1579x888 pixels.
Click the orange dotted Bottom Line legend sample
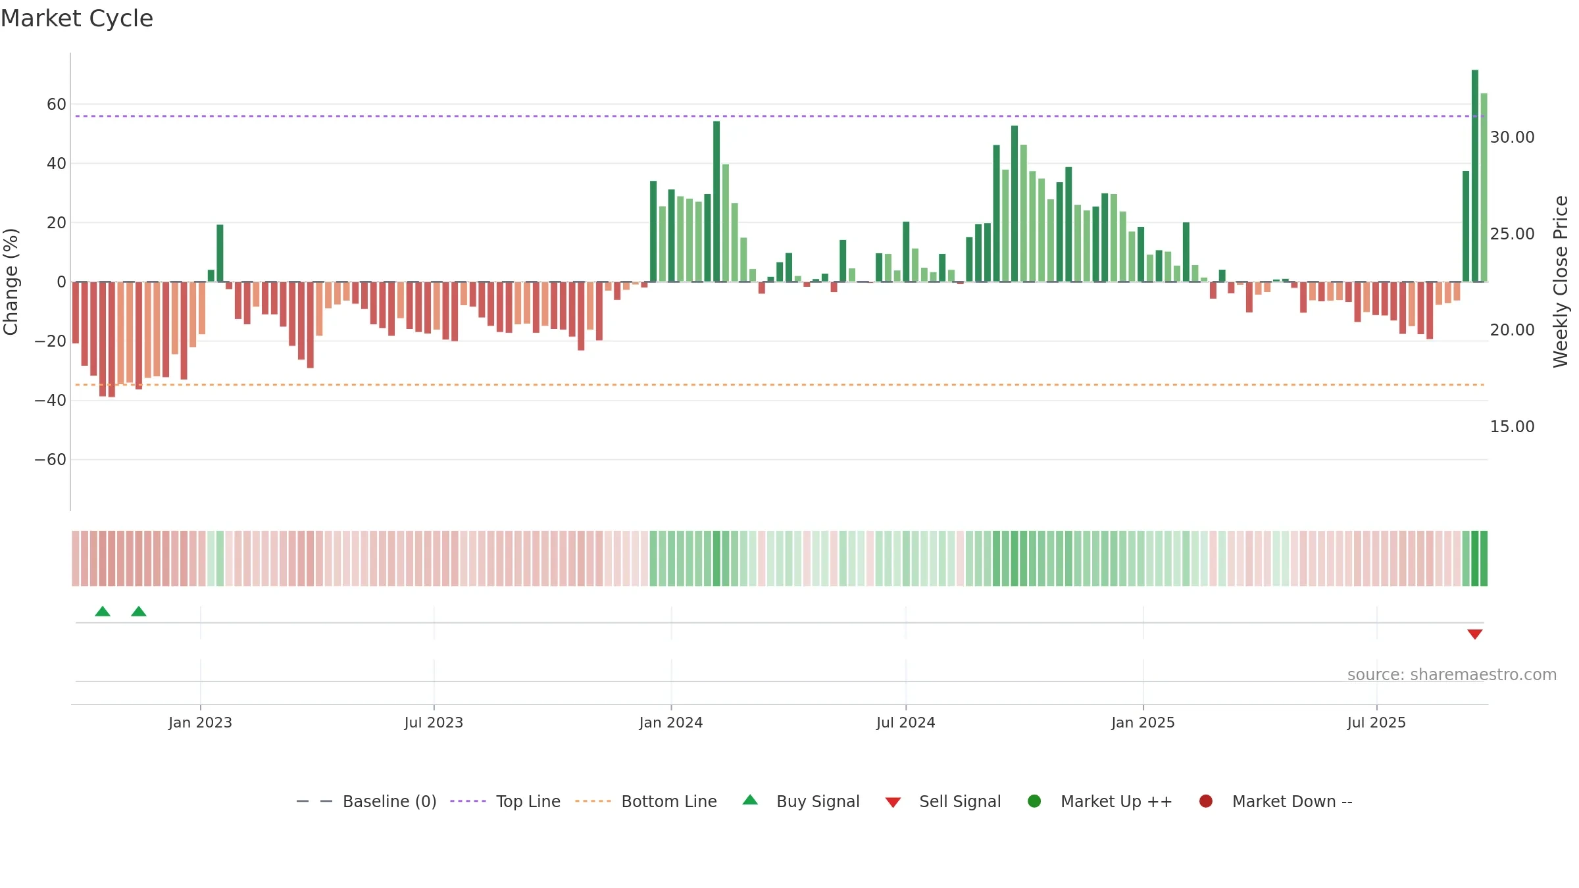tap(593, 801)
